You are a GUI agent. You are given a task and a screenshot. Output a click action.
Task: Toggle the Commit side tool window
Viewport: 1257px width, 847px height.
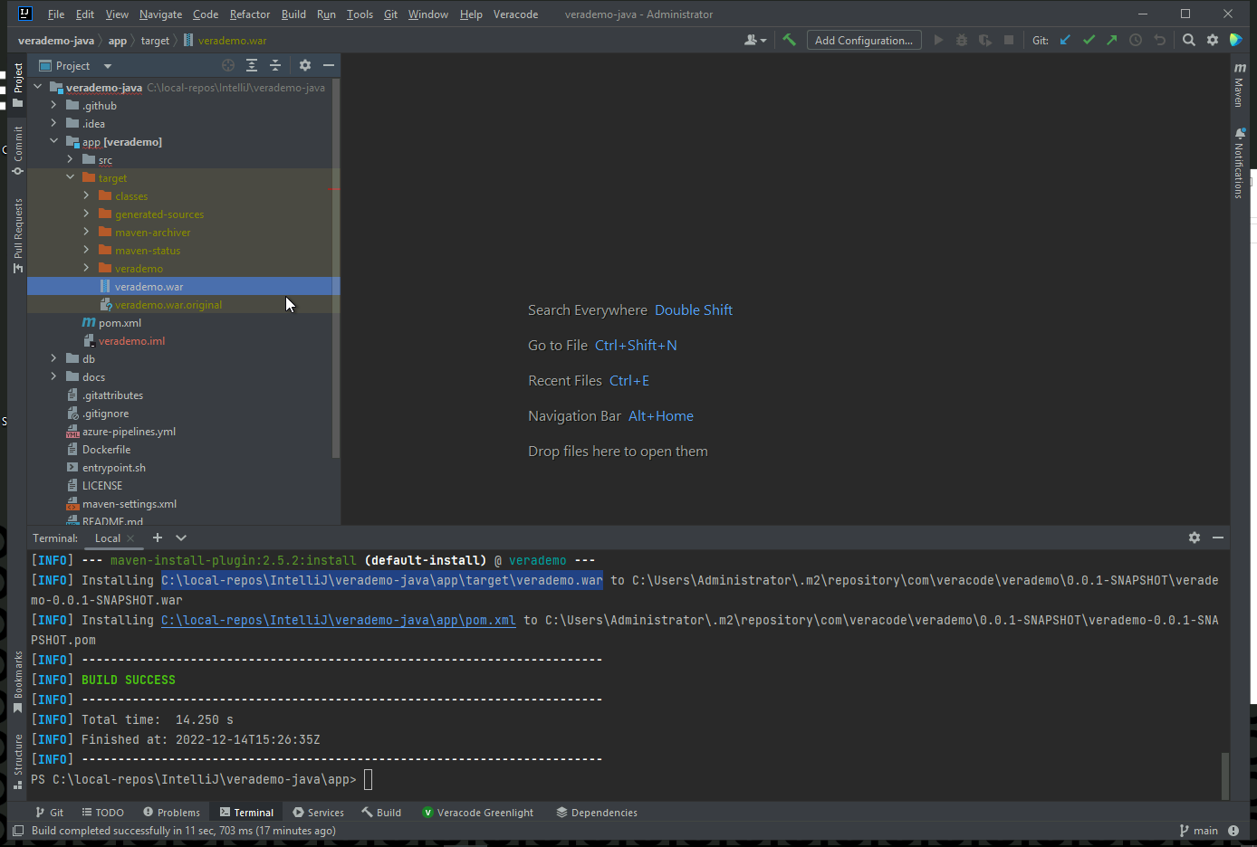17,151
